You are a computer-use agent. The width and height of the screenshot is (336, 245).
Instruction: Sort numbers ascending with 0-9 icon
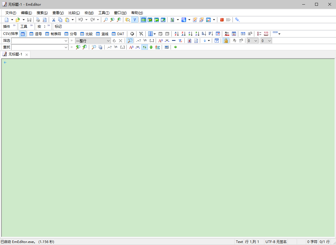click(x=190, y=34)
